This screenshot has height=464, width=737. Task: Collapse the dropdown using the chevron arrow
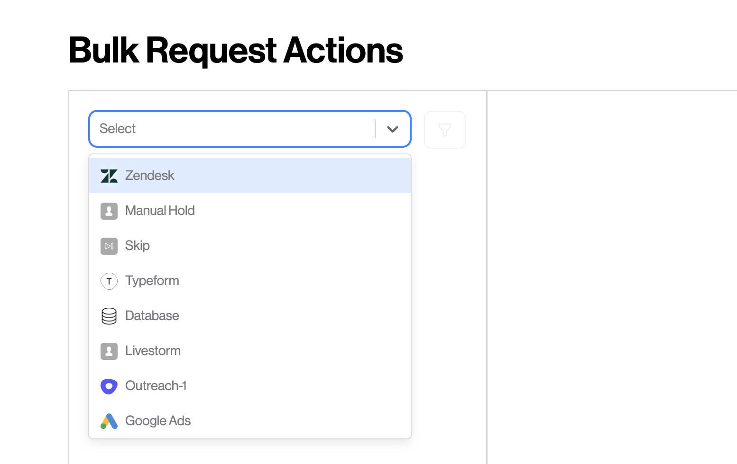click(393, 129)
